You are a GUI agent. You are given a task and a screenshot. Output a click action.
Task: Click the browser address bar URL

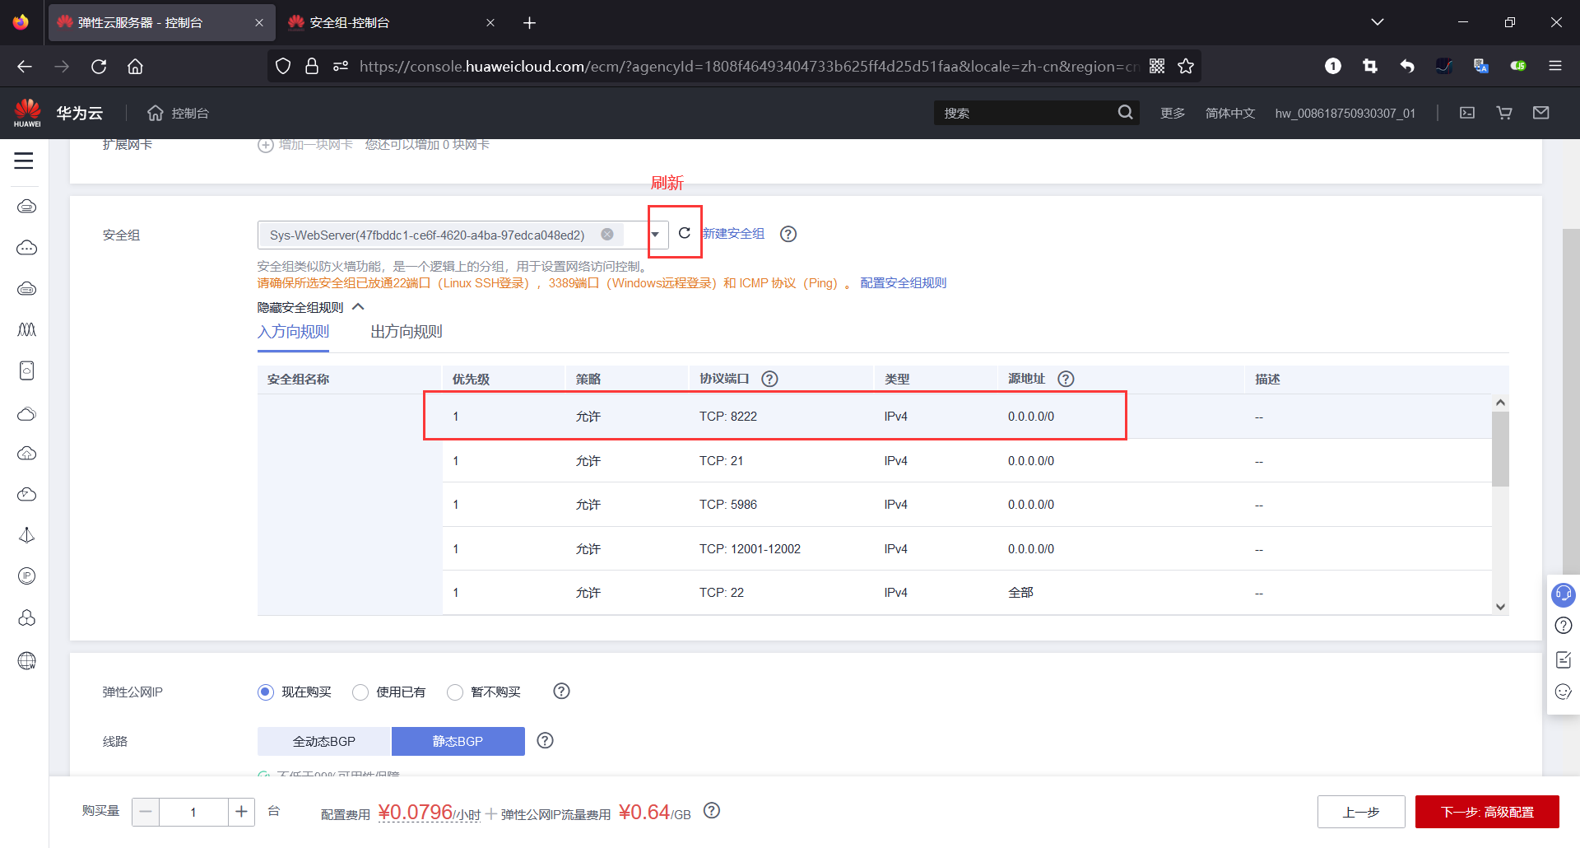(x=749, y=67)
